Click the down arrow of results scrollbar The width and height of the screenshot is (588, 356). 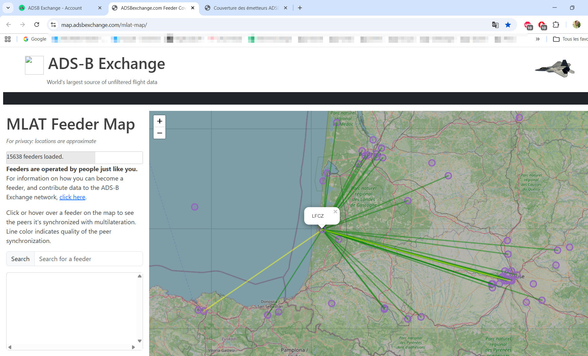[x=140, y=341]
